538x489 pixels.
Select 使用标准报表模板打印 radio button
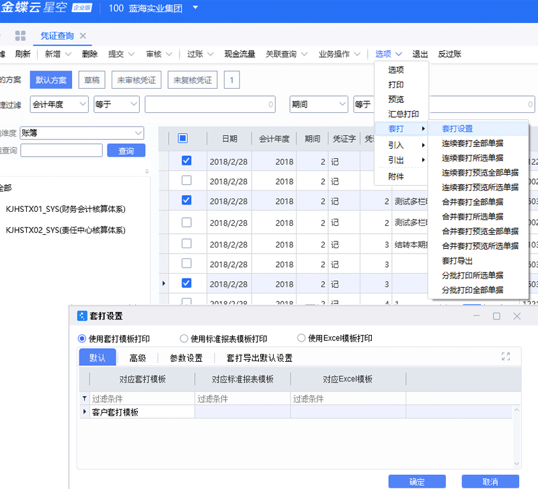184,339
